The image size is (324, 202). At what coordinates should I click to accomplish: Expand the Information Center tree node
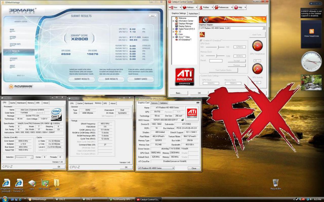click(173, 21)
